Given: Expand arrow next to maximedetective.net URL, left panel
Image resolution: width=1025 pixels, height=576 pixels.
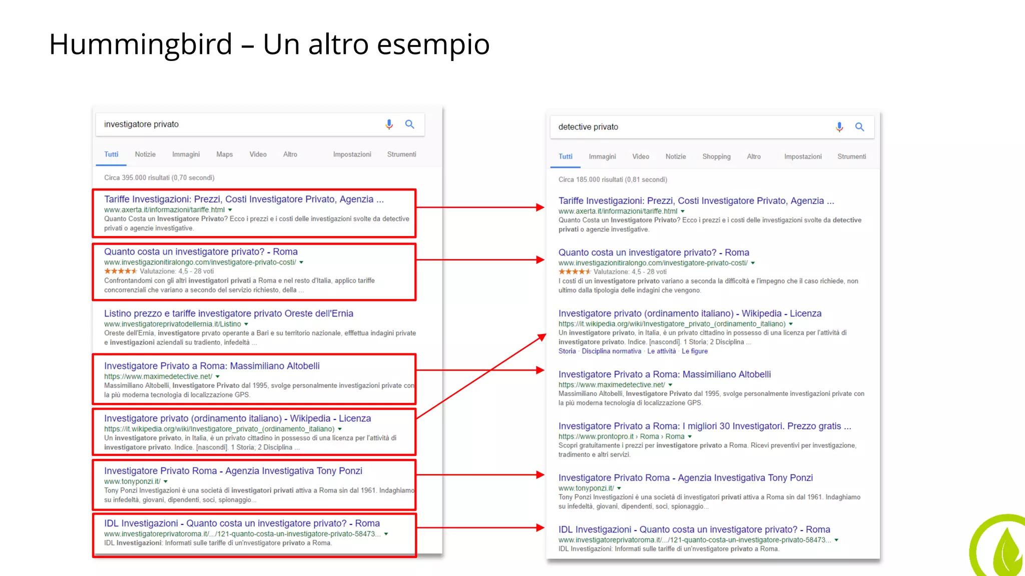Looking at the screenshot, I should tap(218, 377).
